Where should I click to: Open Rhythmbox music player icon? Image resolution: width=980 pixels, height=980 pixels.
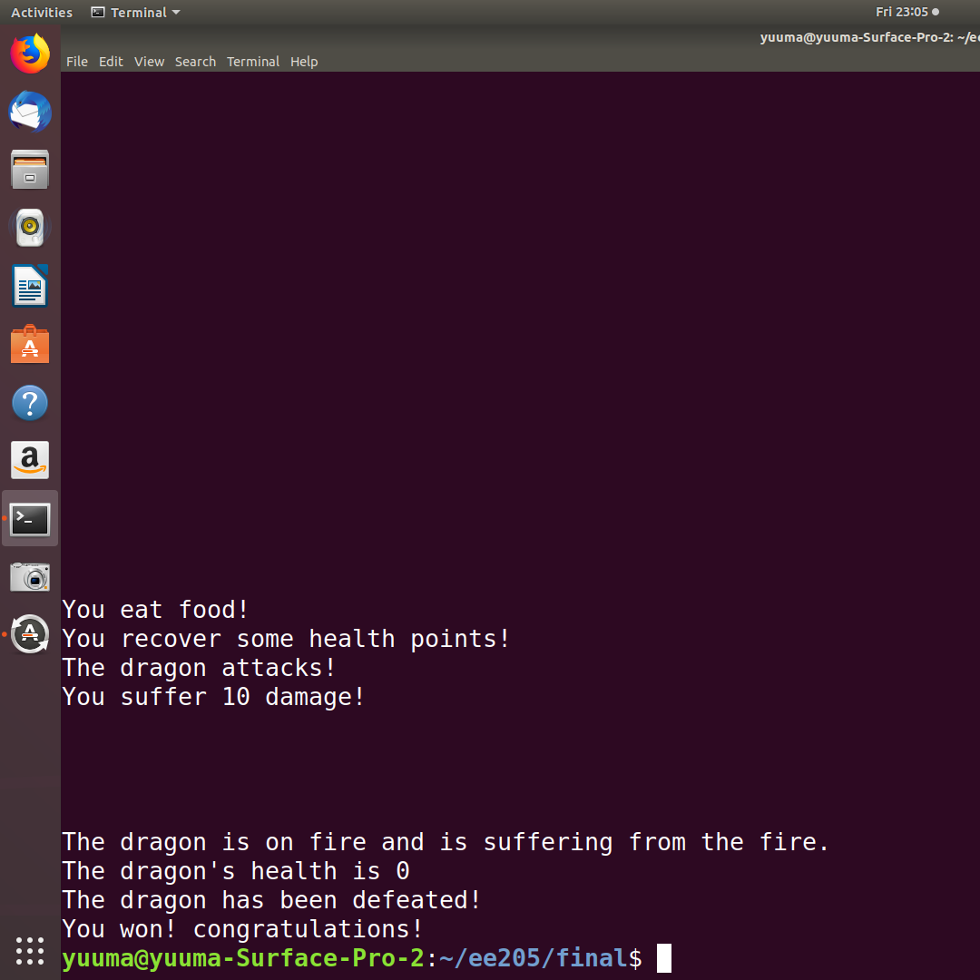30,228
